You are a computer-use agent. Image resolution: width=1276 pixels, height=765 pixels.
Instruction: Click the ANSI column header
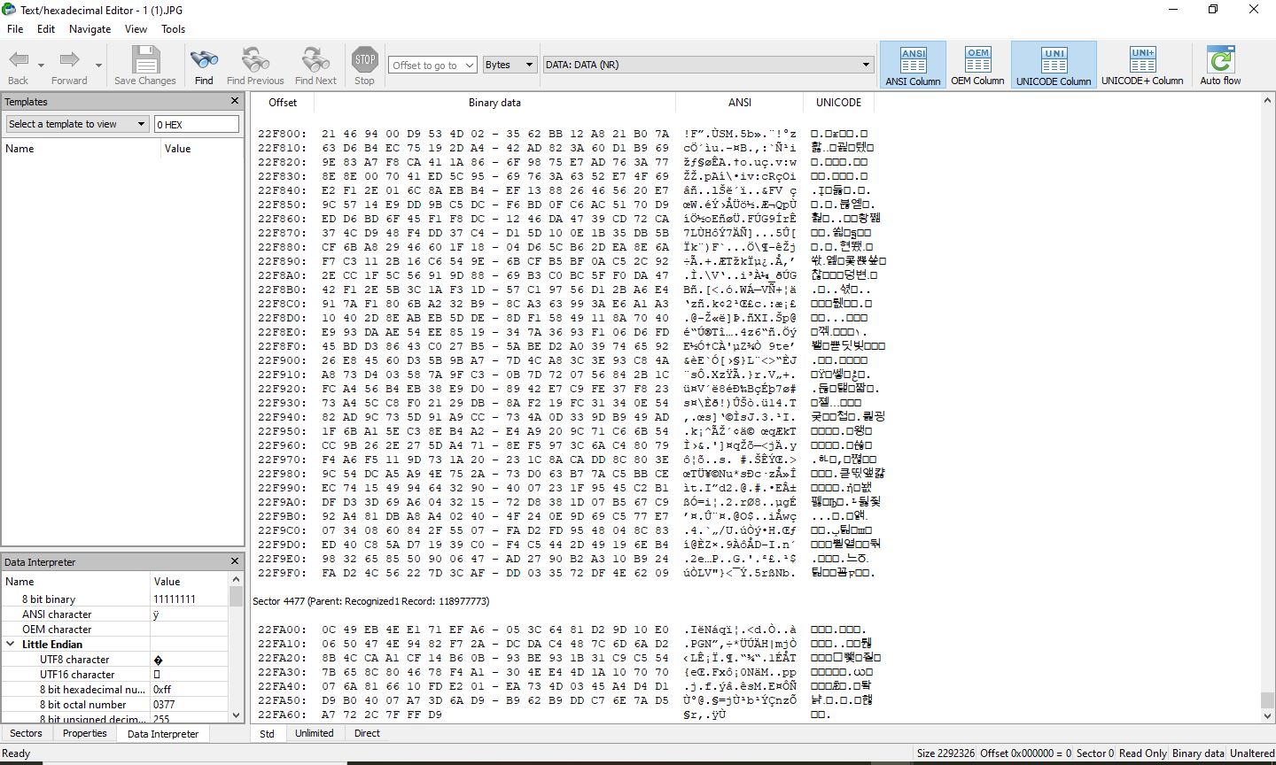(740, 103)
